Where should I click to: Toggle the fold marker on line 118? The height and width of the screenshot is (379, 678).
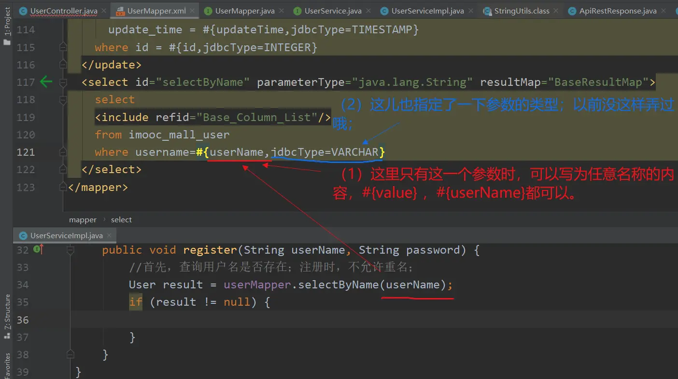click(63, 99)
